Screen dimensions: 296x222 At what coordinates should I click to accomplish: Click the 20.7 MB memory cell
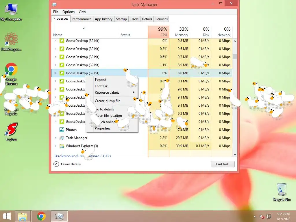(x=180, y=138)
